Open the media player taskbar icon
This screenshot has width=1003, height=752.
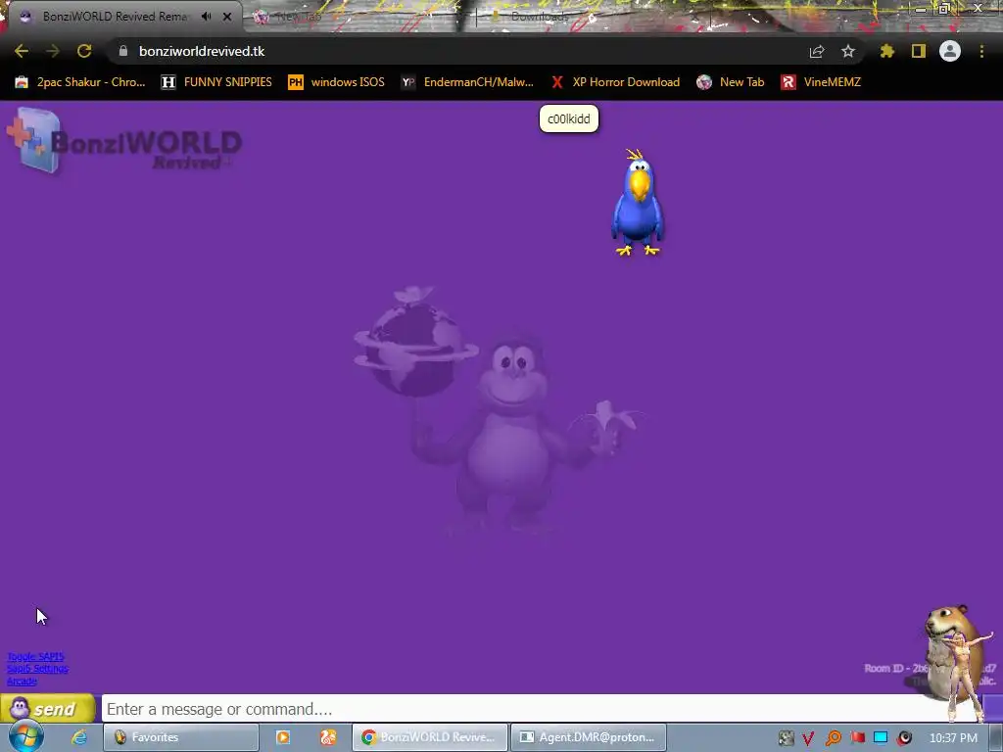tap(283, 737)
